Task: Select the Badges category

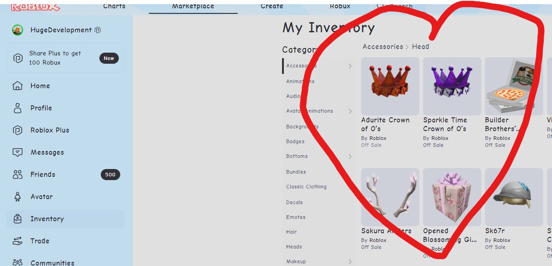Action: pos(295,141)
